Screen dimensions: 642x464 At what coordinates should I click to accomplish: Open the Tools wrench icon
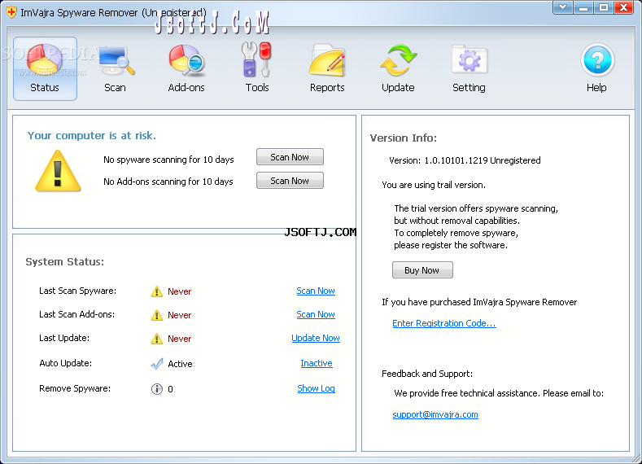(257, 59)
